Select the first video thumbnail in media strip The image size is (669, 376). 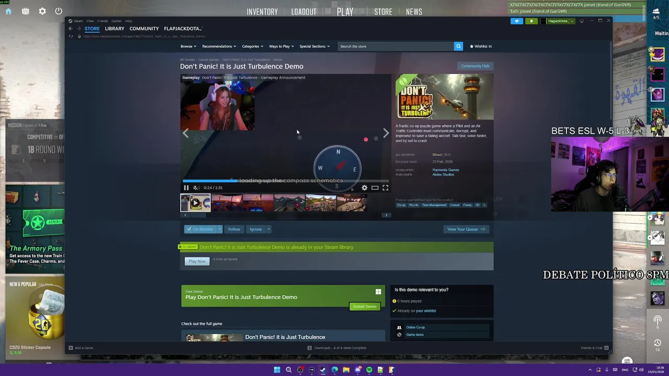195,203
